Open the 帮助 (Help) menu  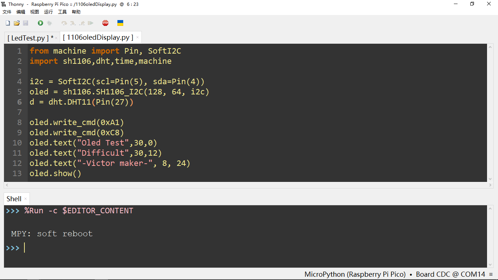76,12
